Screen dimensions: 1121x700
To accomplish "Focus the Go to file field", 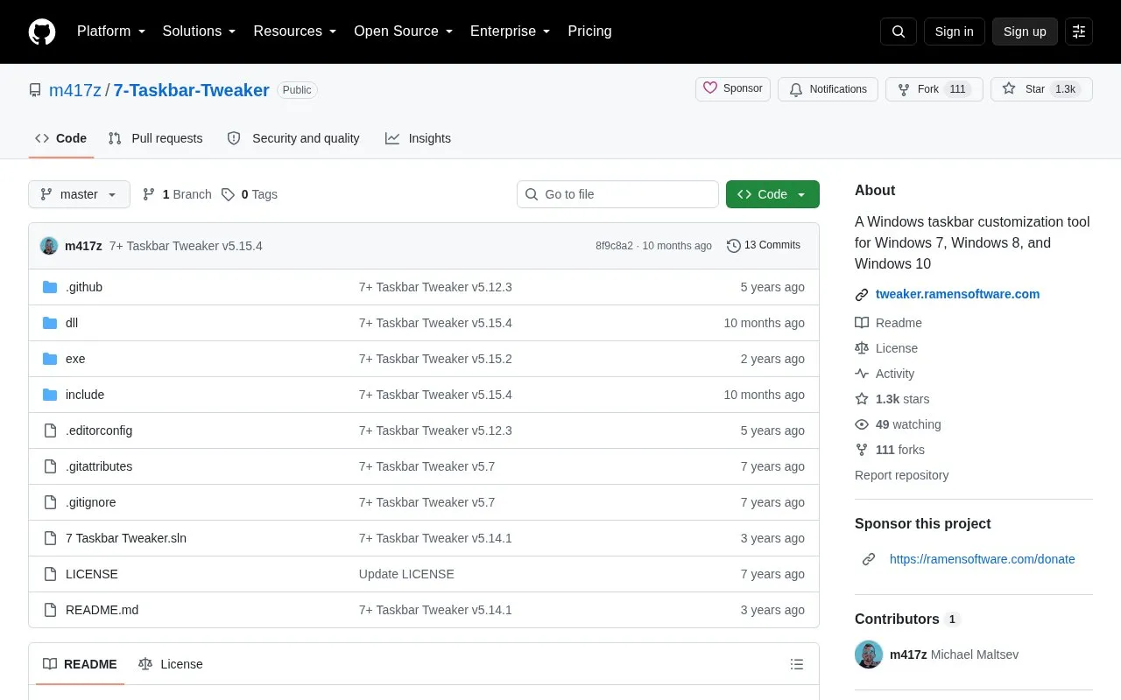I will point(617,194).
